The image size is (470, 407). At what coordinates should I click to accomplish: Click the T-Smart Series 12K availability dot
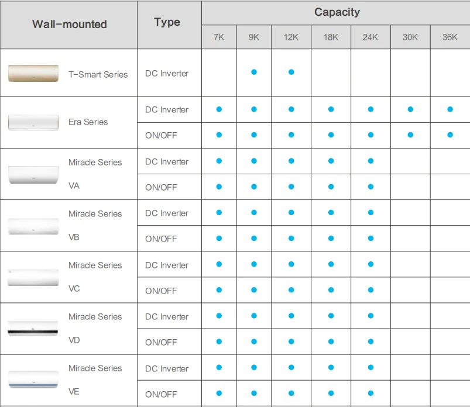(x=291, y=72)
